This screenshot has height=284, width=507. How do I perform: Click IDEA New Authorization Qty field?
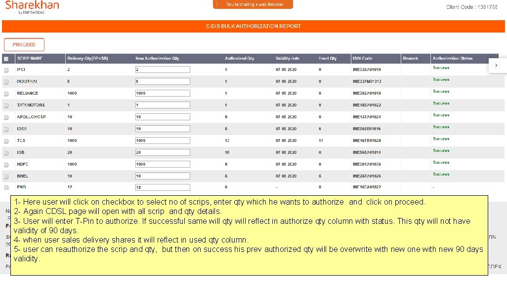[163, 129]
